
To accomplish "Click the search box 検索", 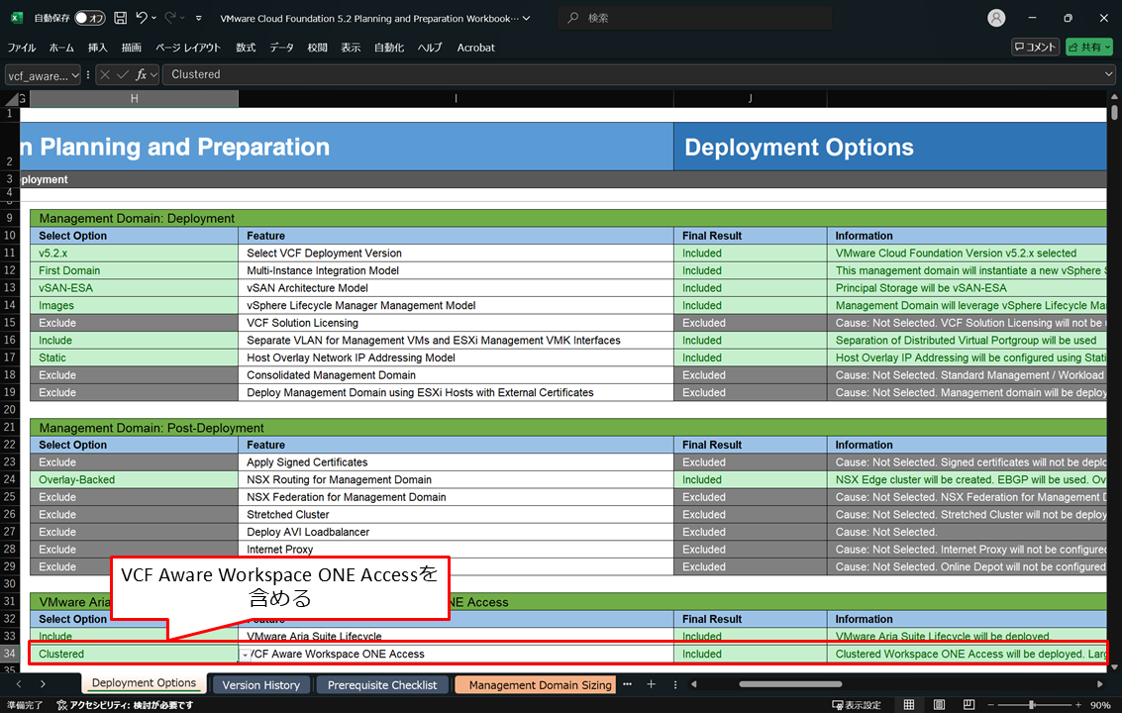I will [694, 18].
